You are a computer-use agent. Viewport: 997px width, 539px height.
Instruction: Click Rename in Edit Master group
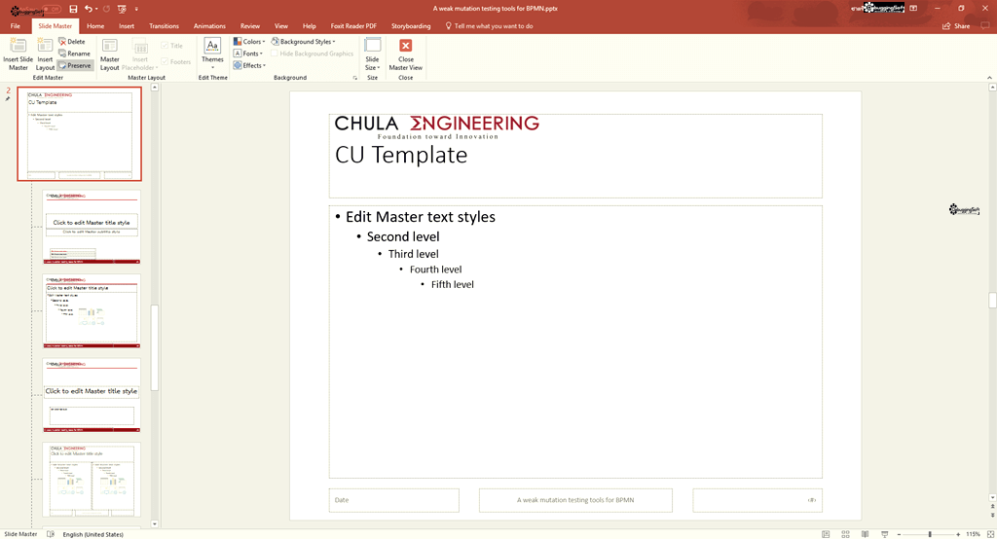(x=74, y=54)
